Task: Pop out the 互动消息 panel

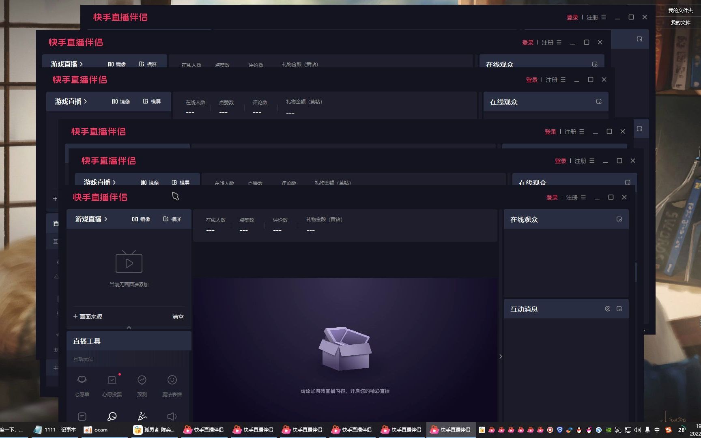Action: coord(619,309)
